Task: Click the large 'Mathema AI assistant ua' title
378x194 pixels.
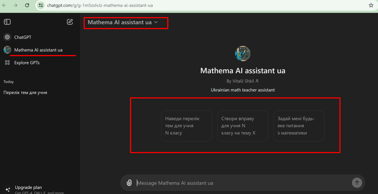Action: (243, 71)
